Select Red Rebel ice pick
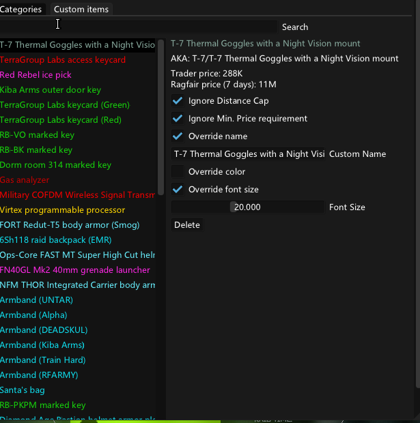 coord(36,75)
